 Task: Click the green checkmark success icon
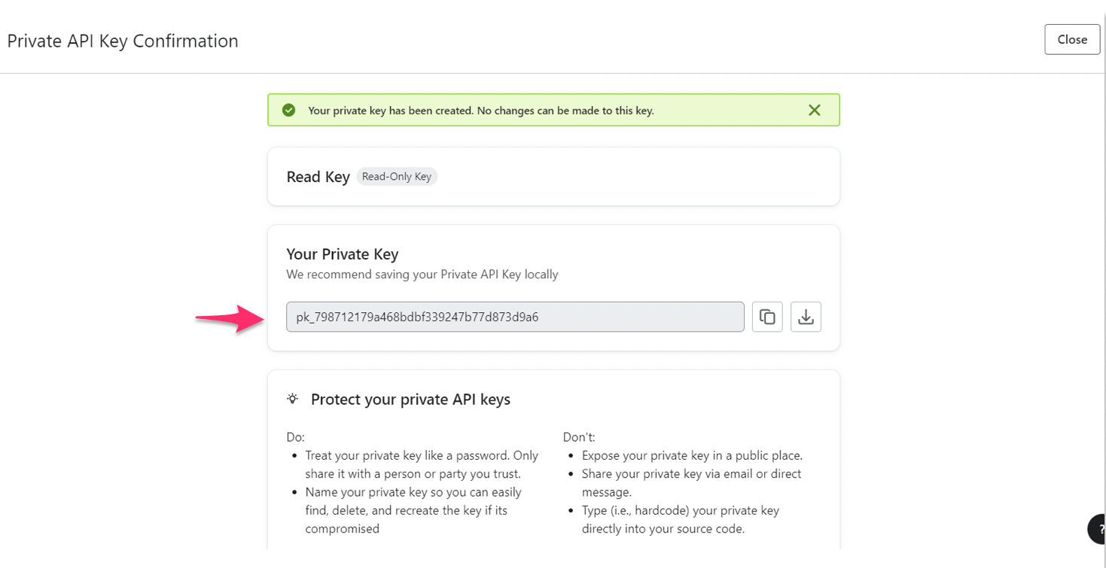288,110
